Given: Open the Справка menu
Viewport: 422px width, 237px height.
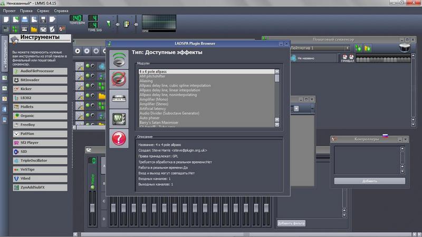Looking at the screenshot, I should [x=61, y=11].
